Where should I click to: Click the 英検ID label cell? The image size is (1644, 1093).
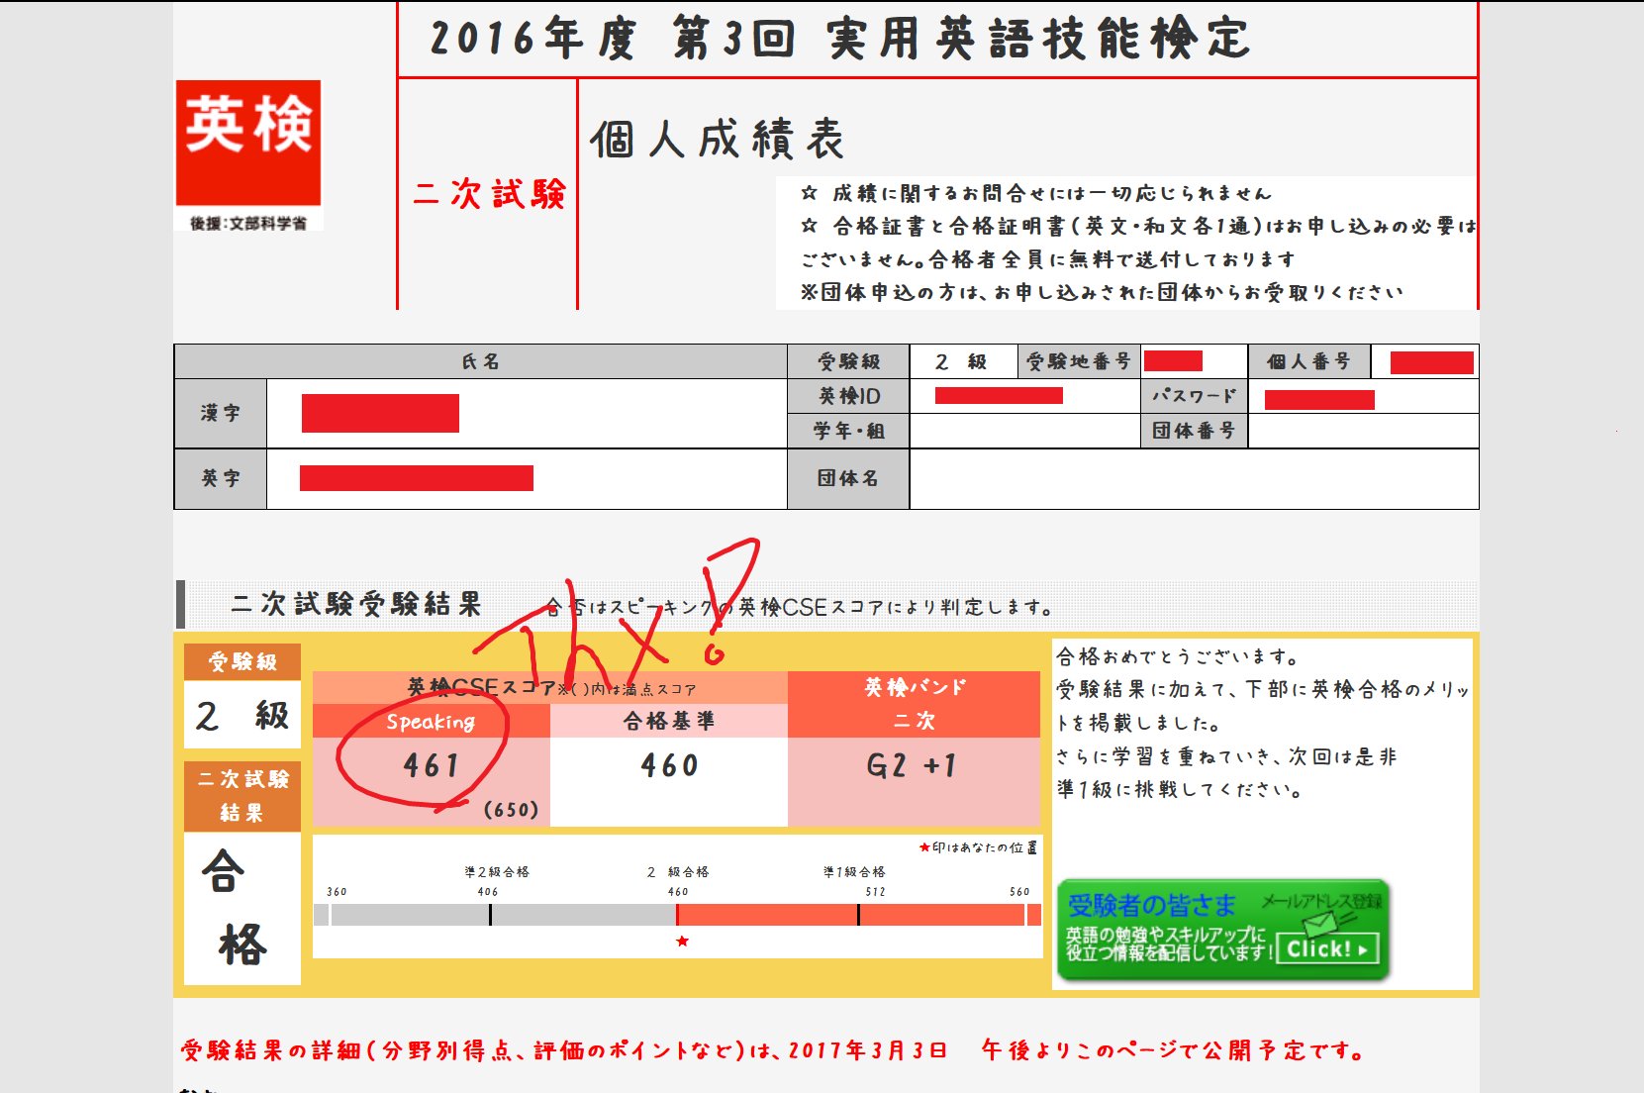tap(849, 396)
